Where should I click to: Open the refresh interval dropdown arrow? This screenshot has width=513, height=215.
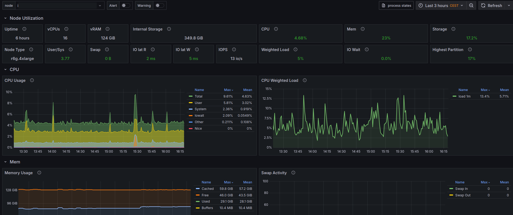pyautogui.click(x=509, y=5)
